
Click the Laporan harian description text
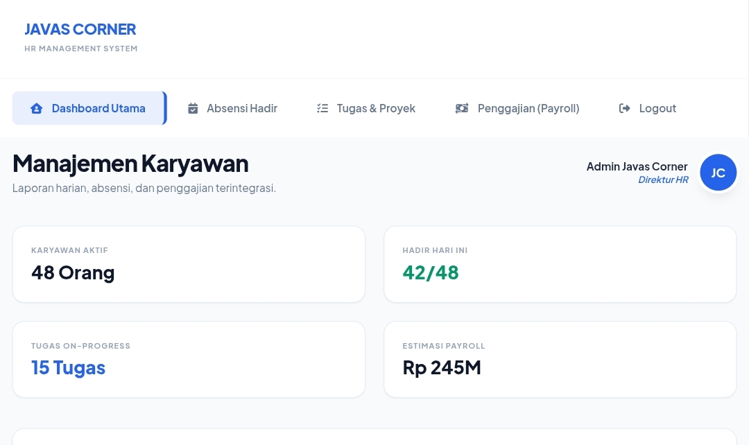click(x=144, y=188)
